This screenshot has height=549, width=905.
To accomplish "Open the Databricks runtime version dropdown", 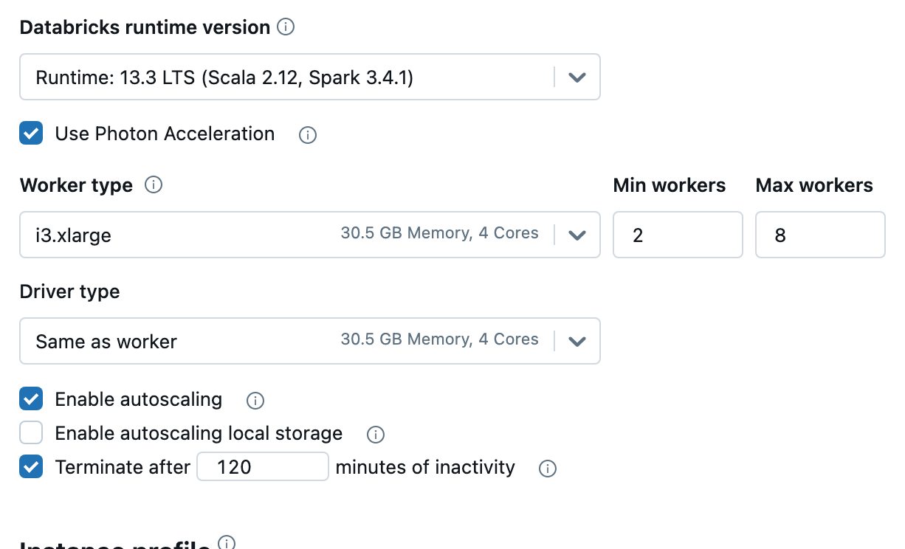I will pyautogui.click(x=310, y=77).
